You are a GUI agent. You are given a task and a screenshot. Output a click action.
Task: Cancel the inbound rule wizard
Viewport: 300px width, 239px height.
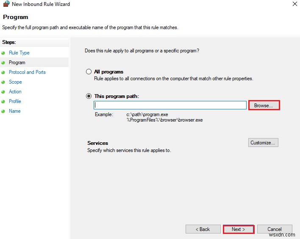click(x=274, y=229)
